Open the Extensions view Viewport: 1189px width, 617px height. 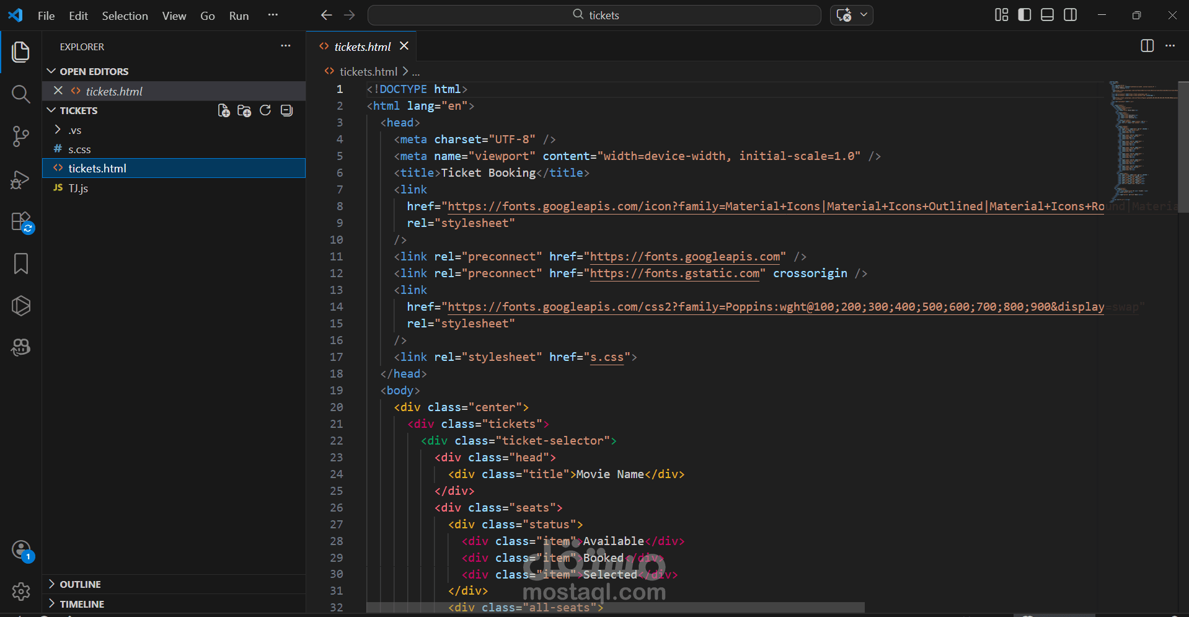click(x=20, y=221)
